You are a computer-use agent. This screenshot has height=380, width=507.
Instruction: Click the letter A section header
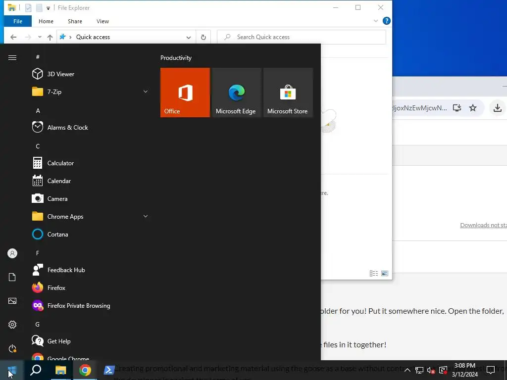[38, 111]
